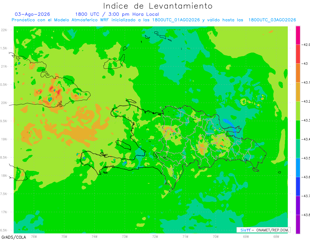
Task: Click the "SisTT - ONAMET/REP.DOM." credit box
Action: (x=263, y=230)
